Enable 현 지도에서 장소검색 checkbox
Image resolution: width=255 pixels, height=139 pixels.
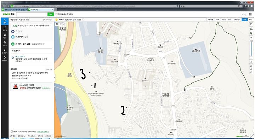[57, 14]
